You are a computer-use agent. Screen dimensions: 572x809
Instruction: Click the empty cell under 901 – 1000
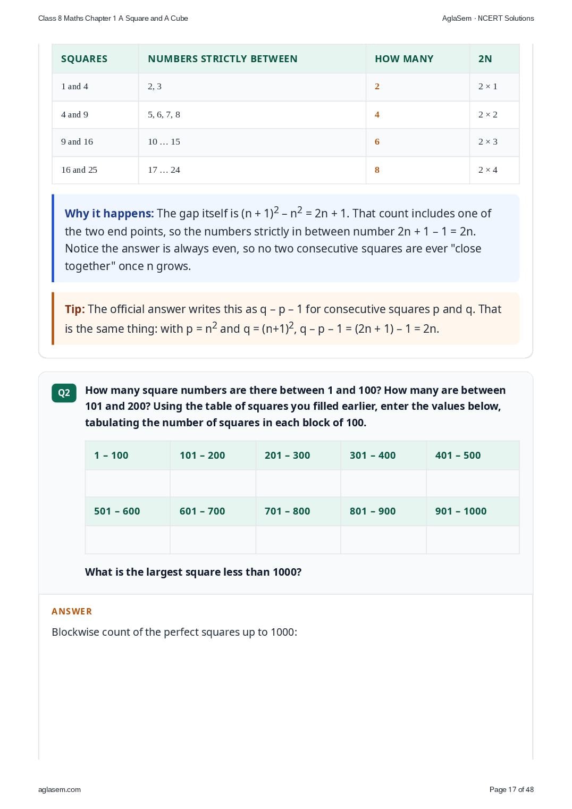click(473, 540)
